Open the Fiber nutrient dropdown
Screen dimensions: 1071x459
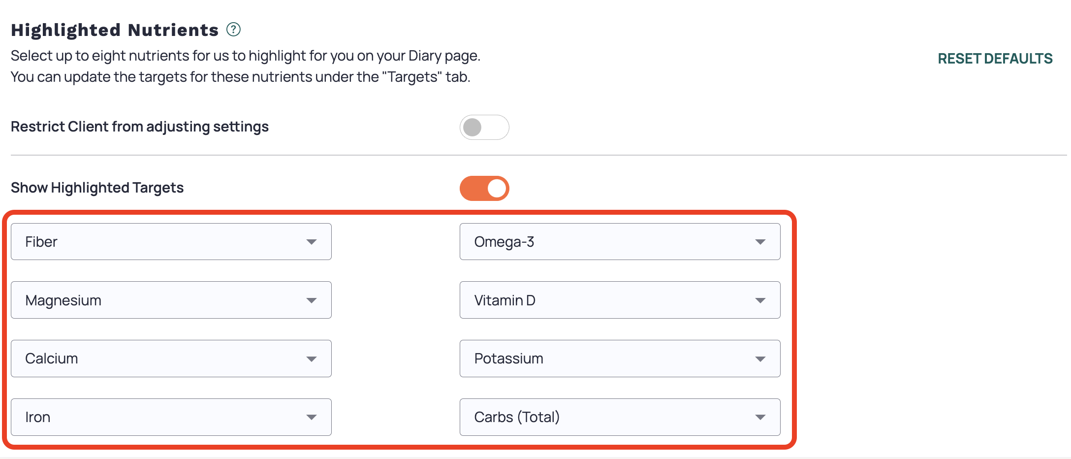point(171,242)
